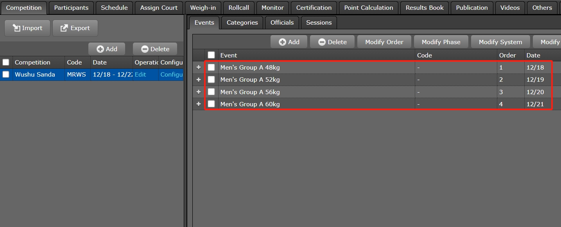Open the Point Calculation tab
561x227 pixels.
point(368,8)
